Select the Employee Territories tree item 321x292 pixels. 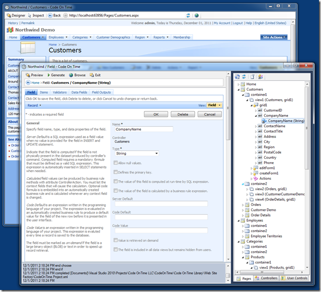point(266,236)
